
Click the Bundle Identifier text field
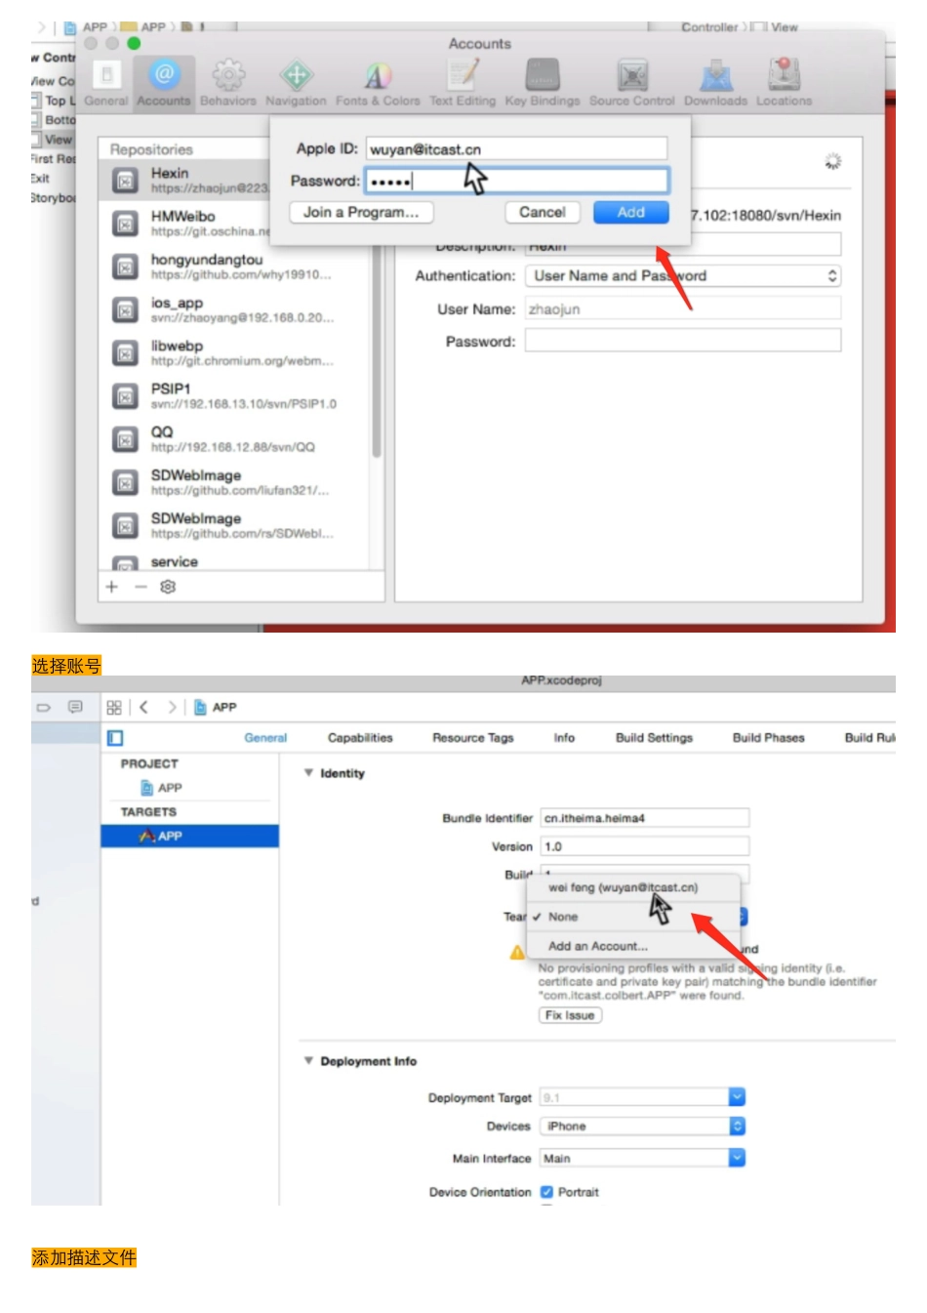644,818
